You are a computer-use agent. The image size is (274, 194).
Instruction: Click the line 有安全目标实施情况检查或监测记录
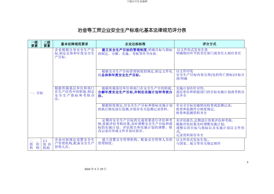(x=204, y=105)
